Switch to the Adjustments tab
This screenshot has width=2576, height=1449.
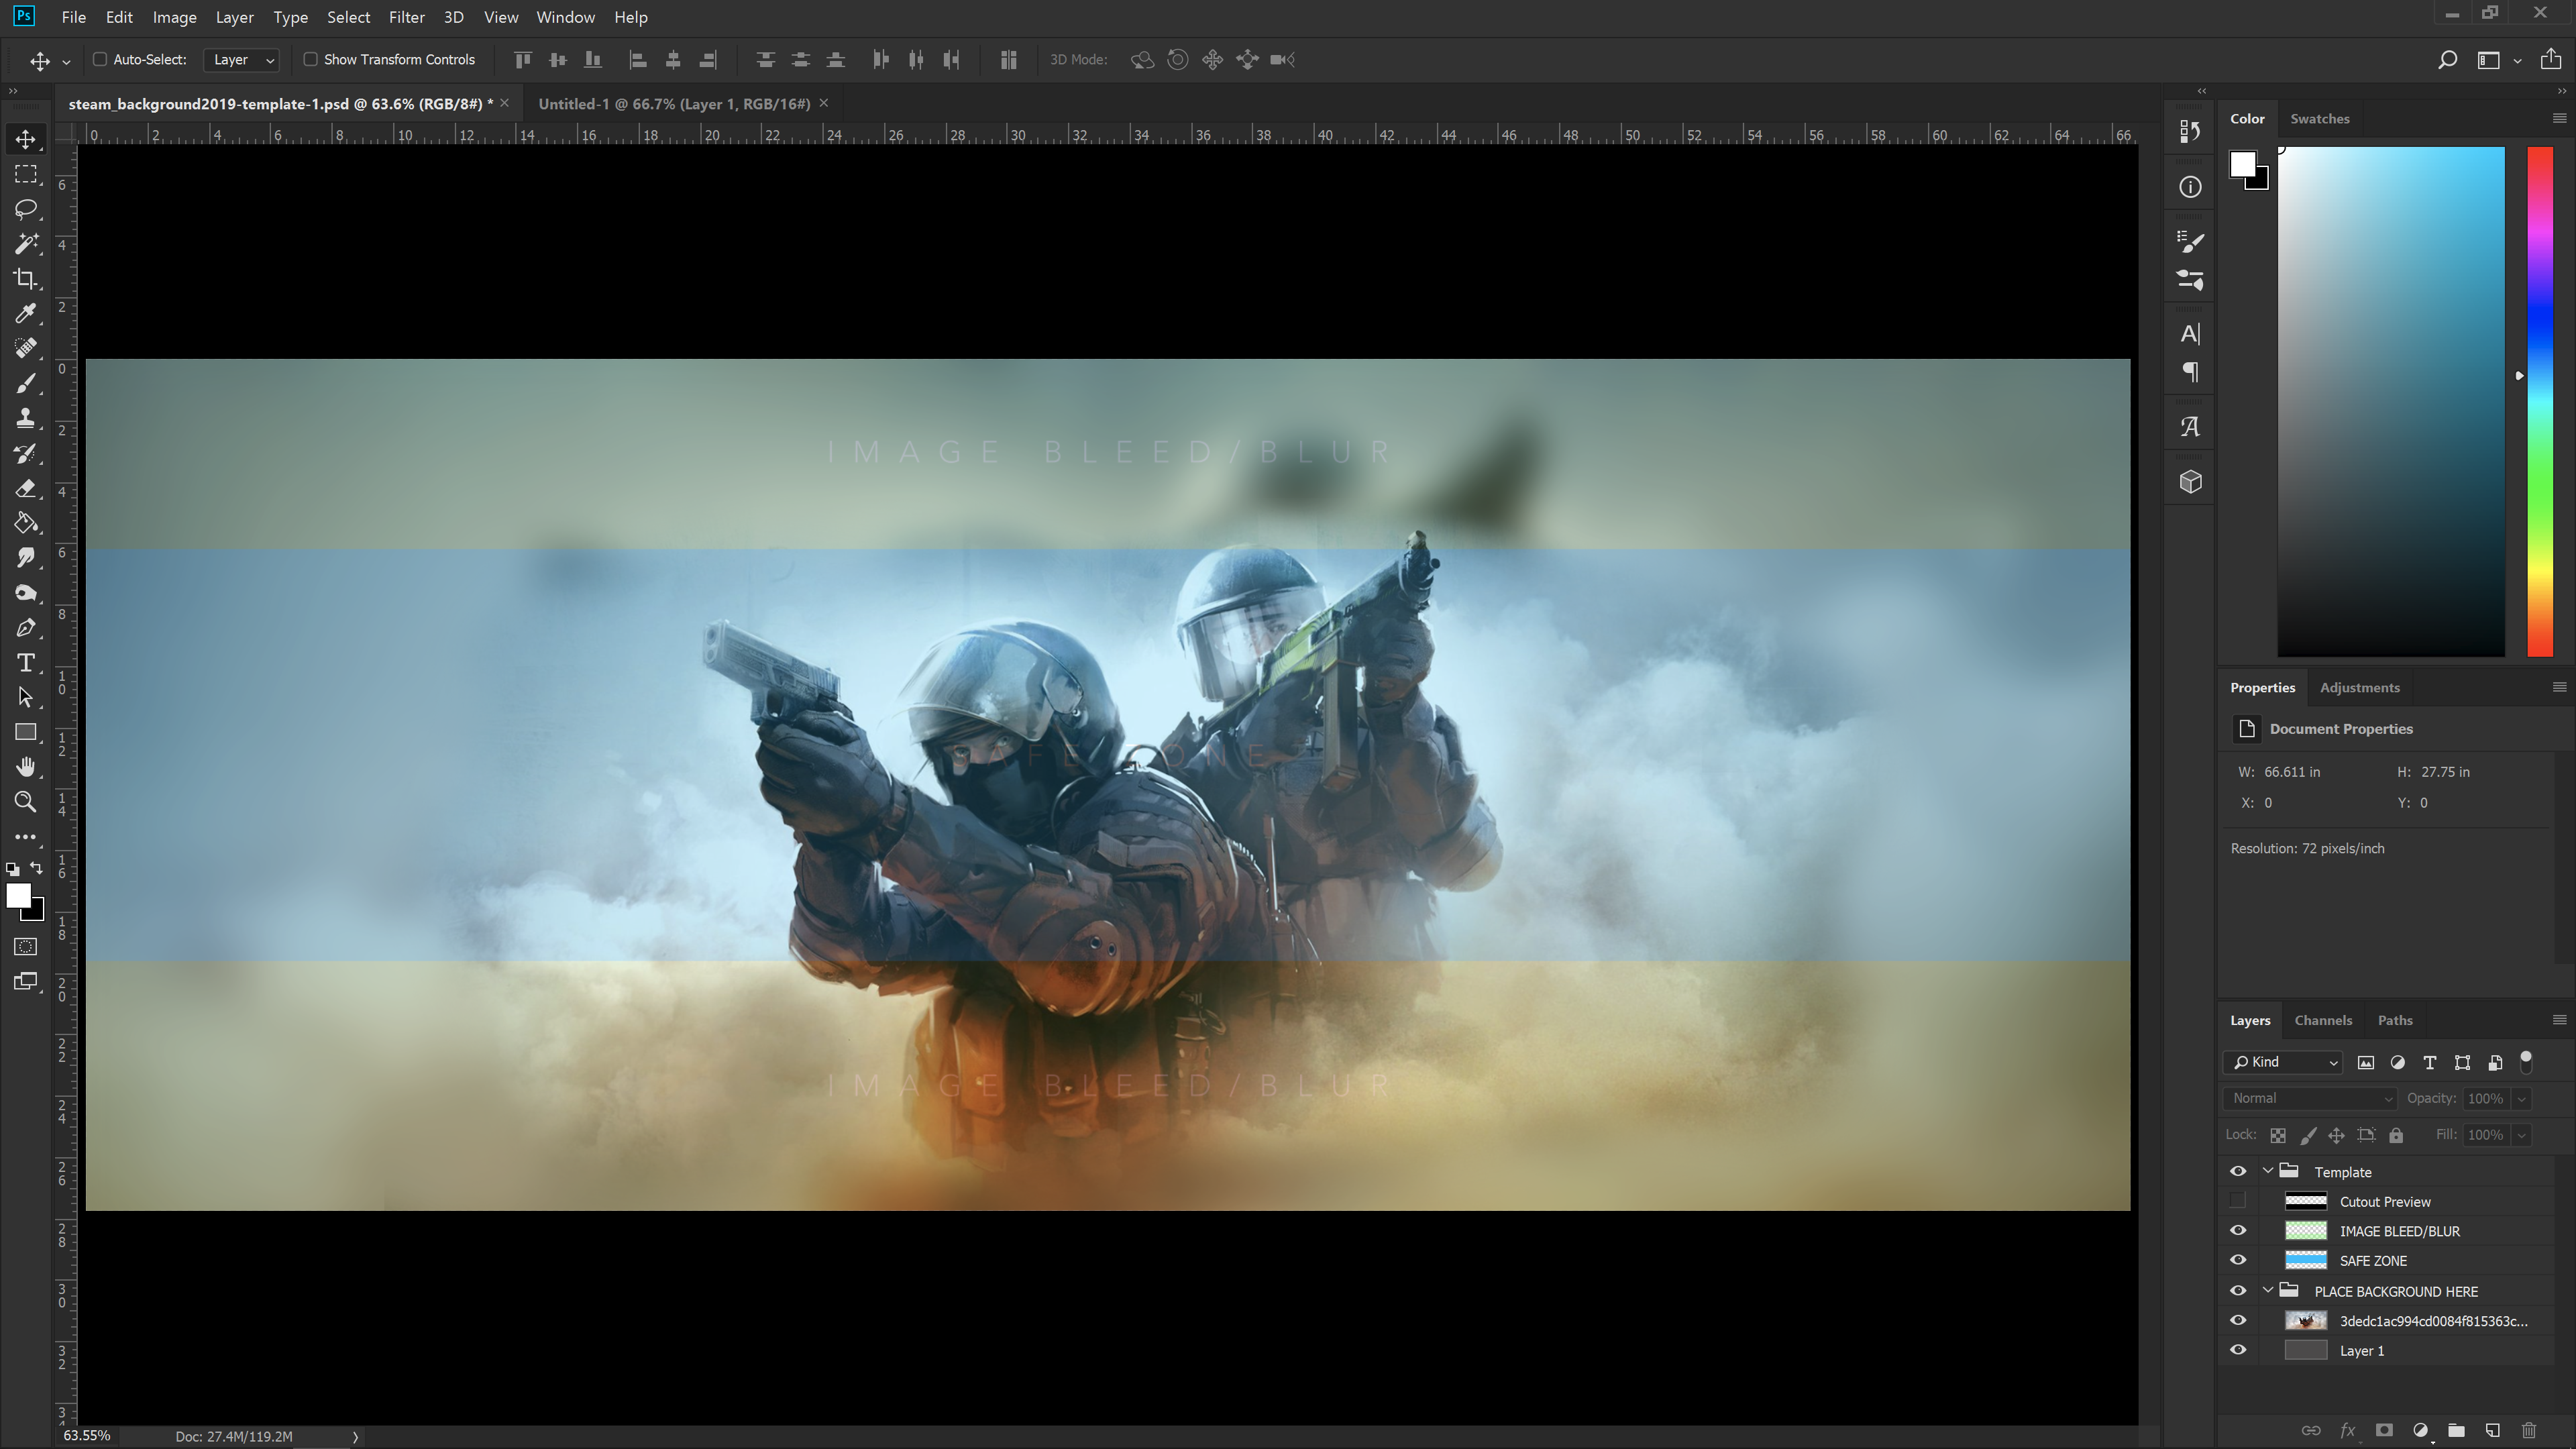(2359, 687)
